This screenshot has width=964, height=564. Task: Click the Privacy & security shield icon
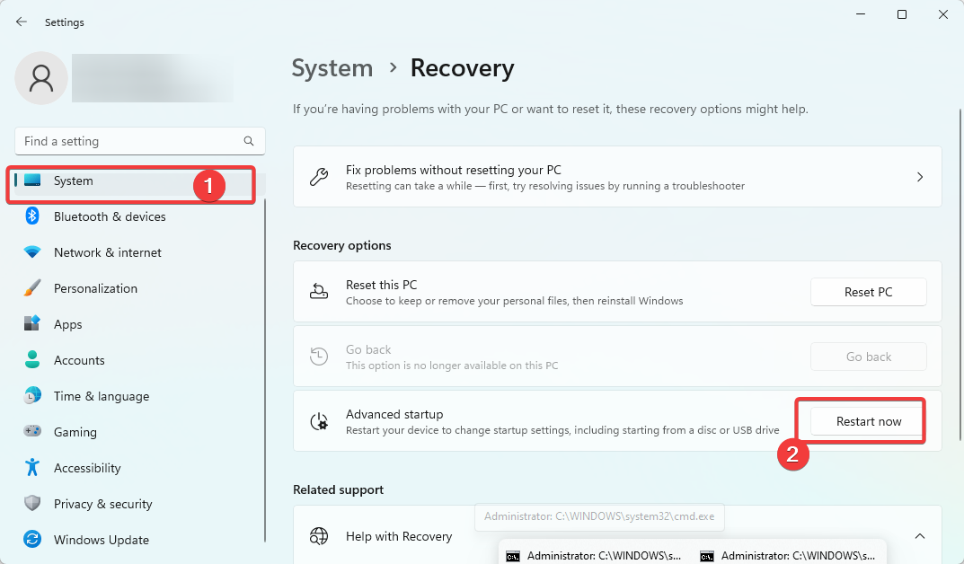(32, 504)
